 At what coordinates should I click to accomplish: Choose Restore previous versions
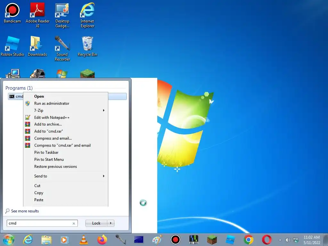[65, 167]
